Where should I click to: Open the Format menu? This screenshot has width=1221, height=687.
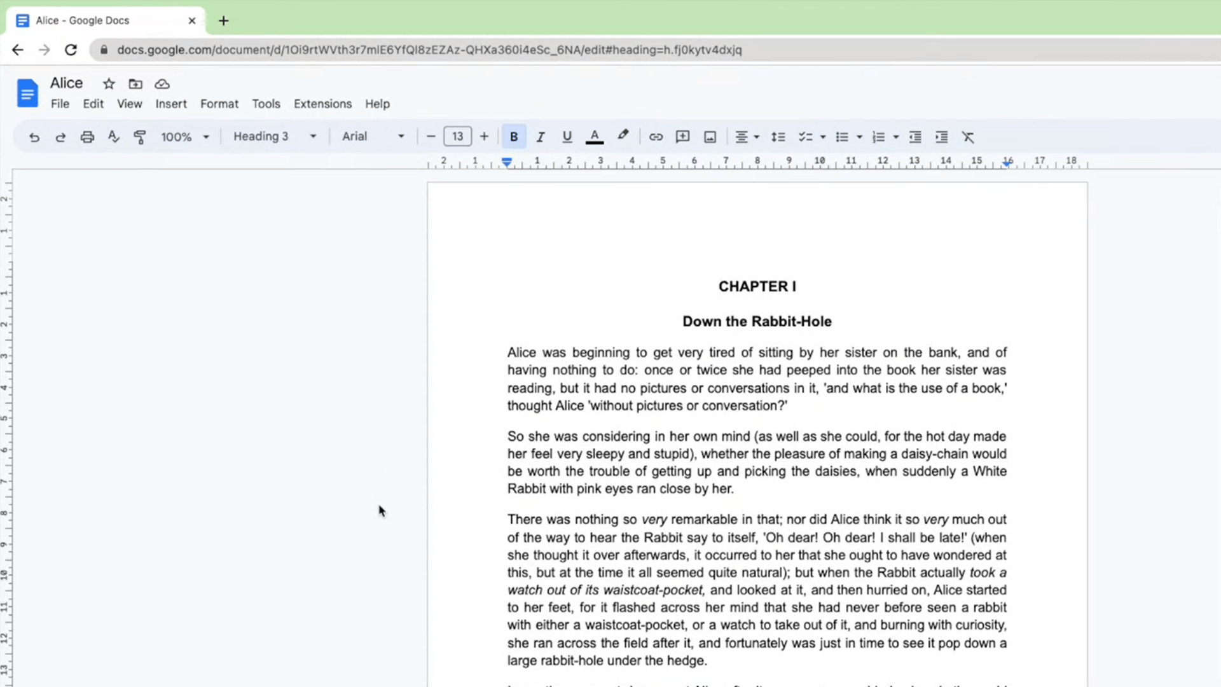(x=219, y=104)
